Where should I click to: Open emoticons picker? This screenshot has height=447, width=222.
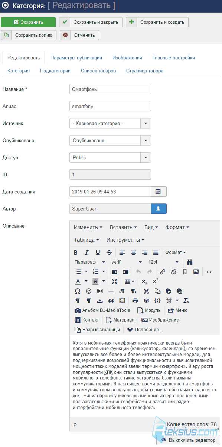click(89, 291)
